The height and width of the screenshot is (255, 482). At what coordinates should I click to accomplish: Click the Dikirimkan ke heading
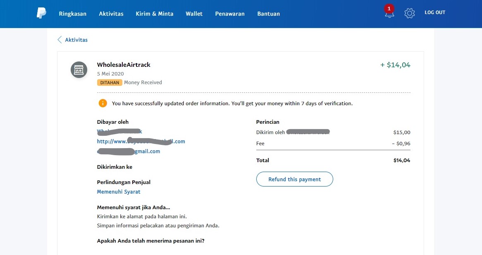tap(115, 167)
